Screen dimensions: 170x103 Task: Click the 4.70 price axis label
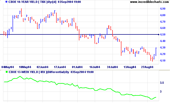coord(163,22)
